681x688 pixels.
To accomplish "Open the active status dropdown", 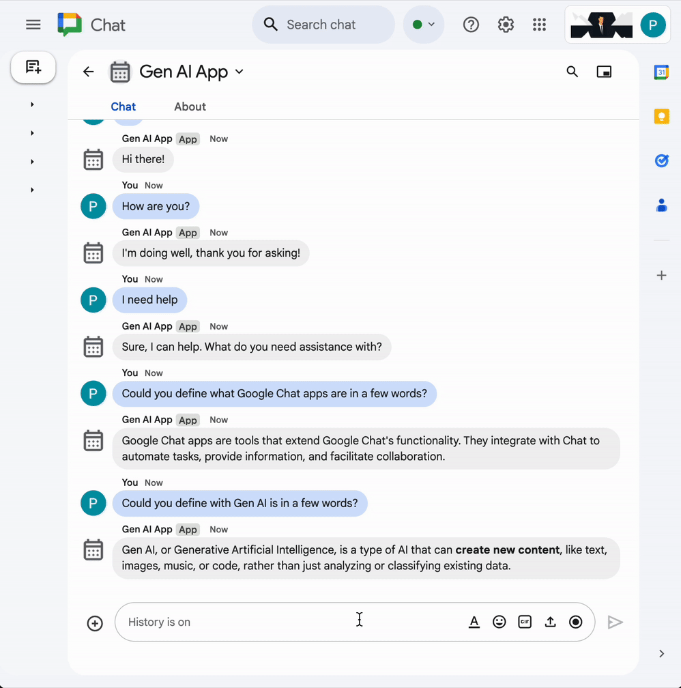I will point(424,25).
